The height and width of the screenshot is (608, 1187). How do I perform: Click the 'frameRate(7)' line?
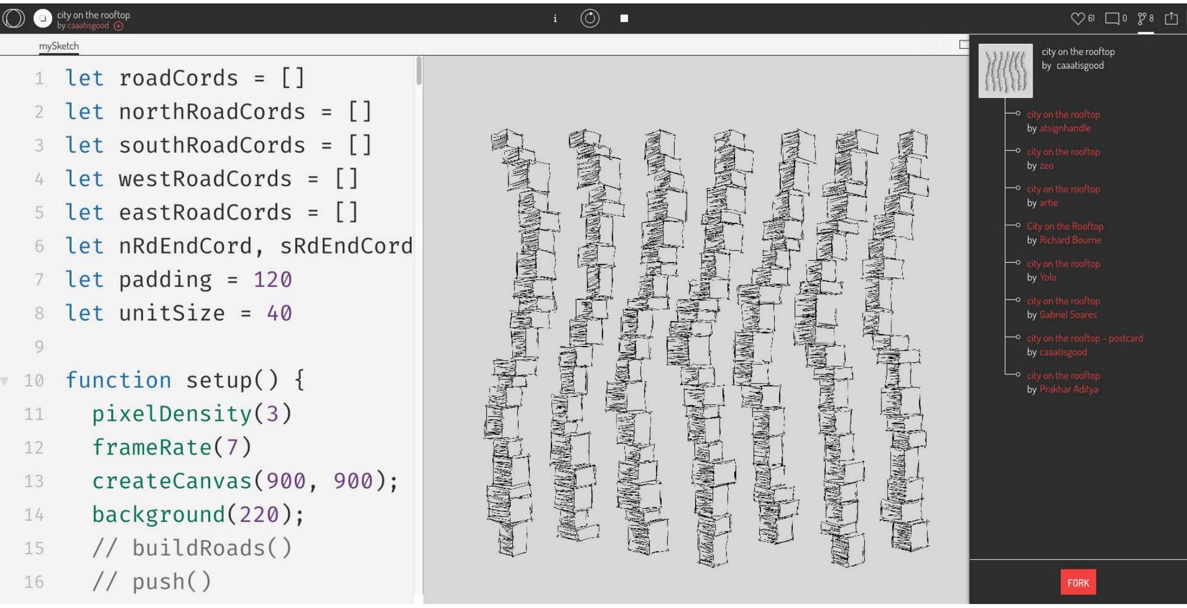coord(172,447)
